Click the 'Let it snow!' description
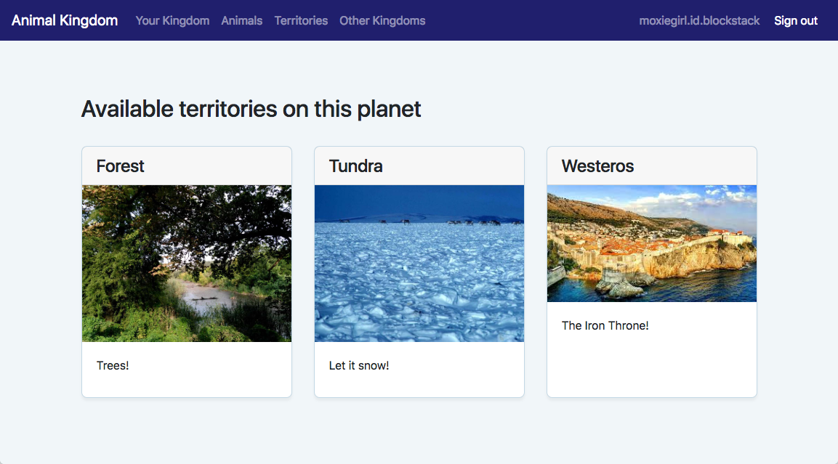 359,365
